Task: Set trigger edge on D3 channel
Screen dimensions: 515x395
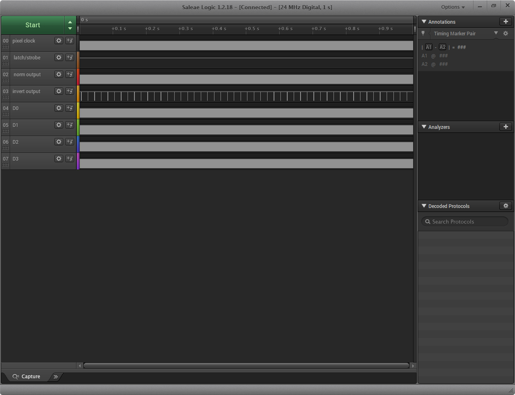Action: (x=70, y=158)
